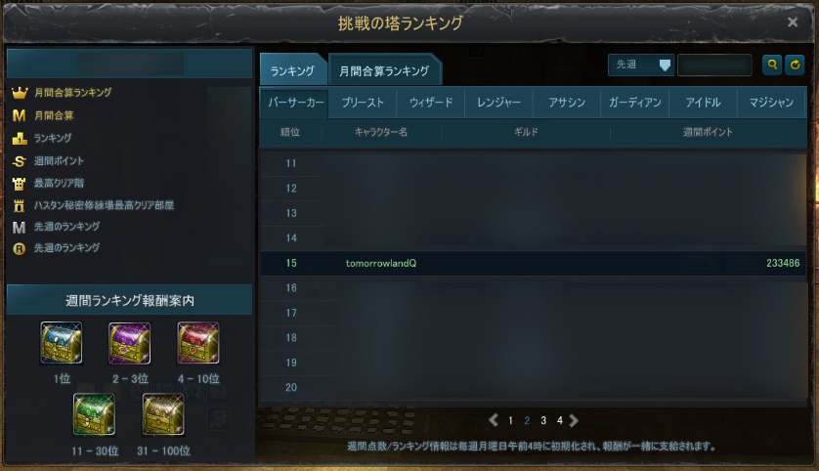Click the purple chest for 2-3位 reward
The width and height of the screenshot is (819, 471).
pyautogui.click(x=130, y=343)
